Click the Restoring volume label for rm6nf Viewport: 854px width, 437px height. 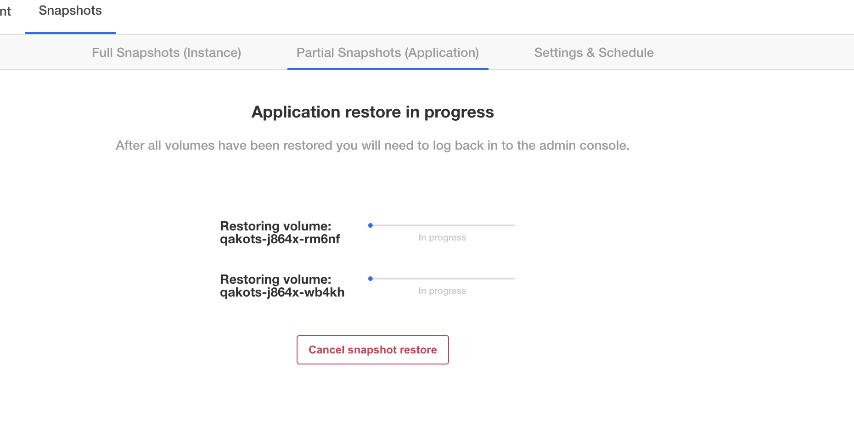275,226
